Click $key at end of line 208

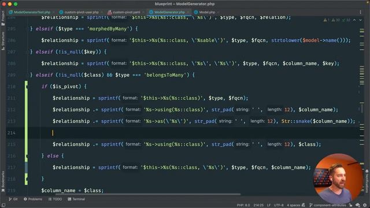pyautogui.click(x=328, y=64)
